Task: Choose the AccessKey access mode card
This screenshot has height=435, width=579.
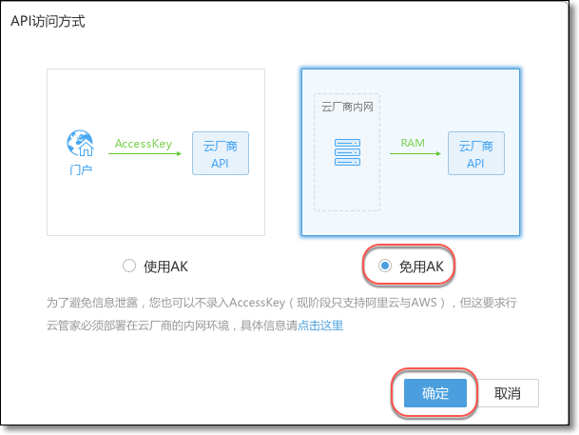Action: pos(156,151)
